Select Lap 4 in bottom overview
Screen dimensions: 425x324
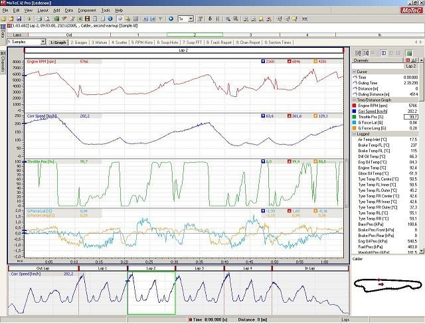pos(248,268)
